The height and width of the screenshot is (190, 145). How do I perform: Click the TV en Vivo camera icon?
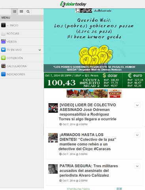(x=3, y=49)
